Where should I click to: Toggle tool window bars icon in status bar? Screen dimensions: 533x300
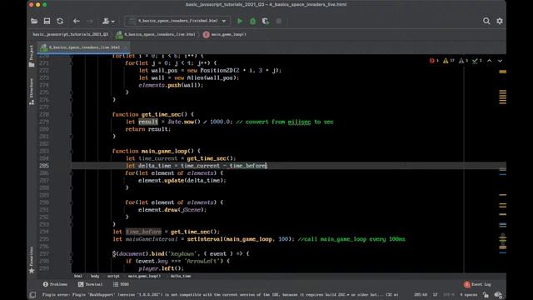click(32, 295)
